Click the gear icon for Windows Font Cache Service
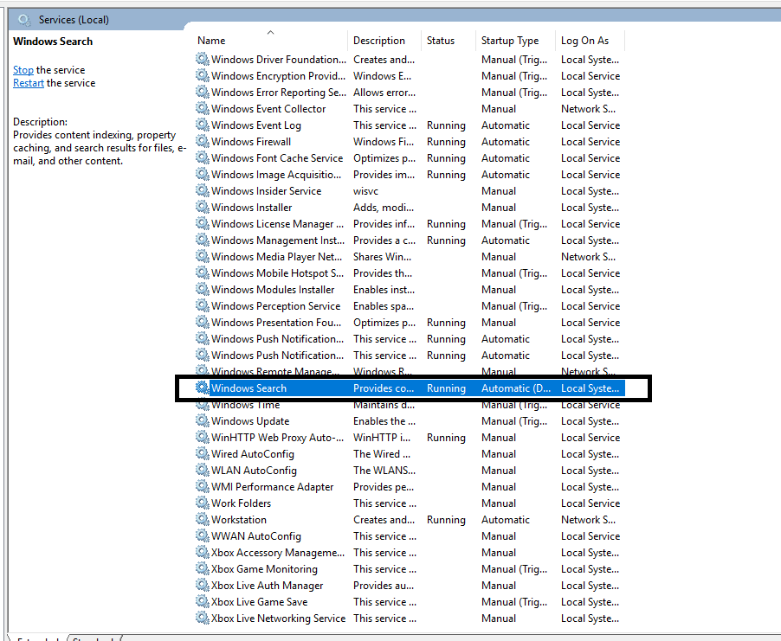The height and width of the screenshot is (641, 781). (x=203, y=157)
